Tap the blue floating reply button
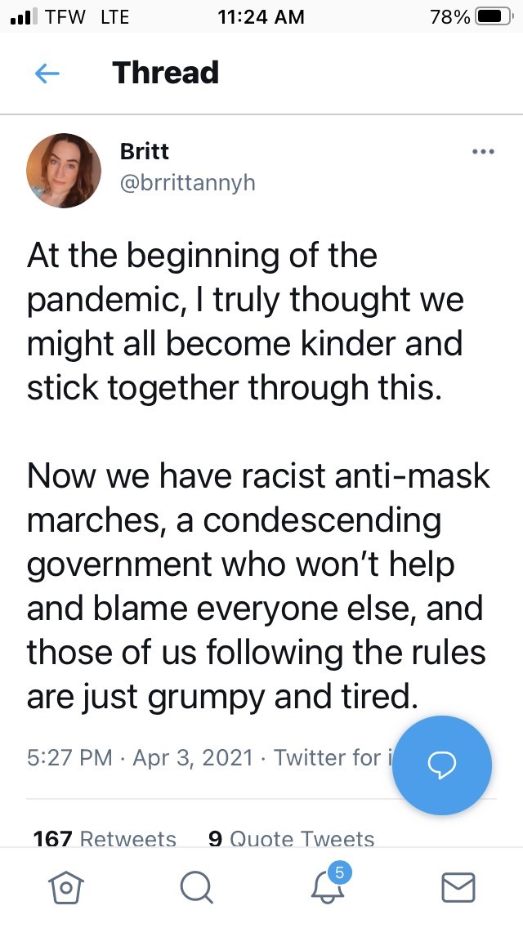Viewport: 523px width, 928px height. (x=442, y=765)
